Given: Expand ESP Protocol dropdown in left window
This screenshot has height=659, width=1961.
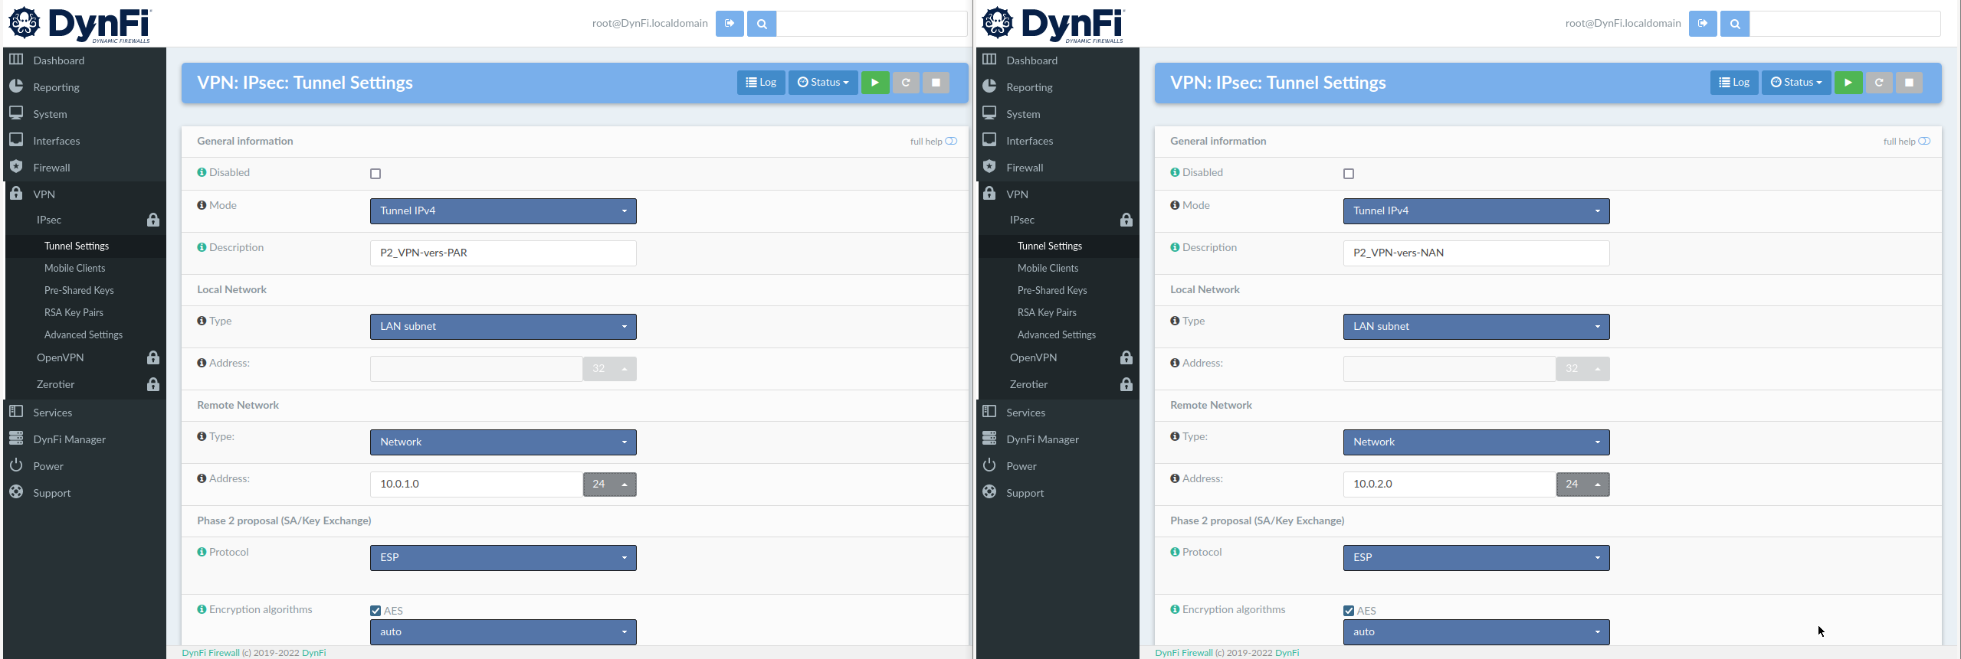Looking at the screenshot, I should (503, 558).
